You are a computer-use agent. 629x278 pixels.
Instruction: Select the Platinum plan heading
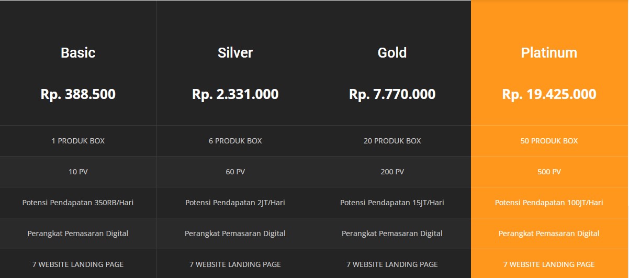[549, 53]
